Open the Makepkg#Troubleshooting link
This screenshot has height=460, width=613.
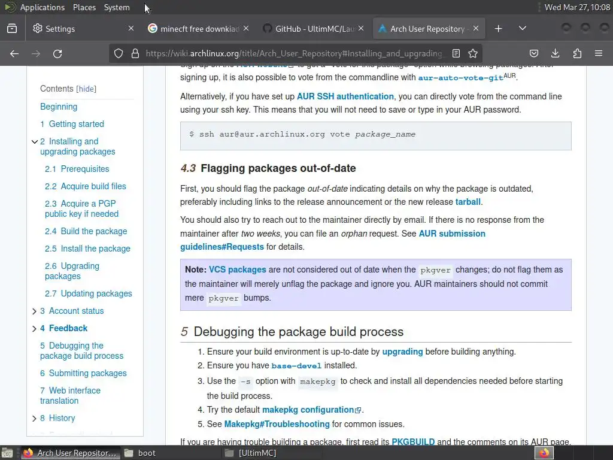click(x=277, y=425)
